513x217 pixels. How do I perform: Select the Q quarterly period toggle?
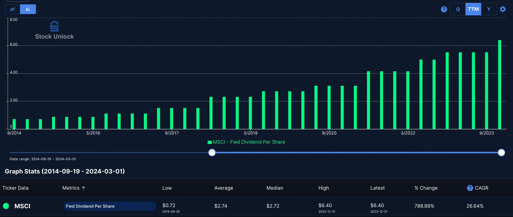[x=458, y=9]
